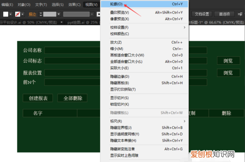Click the 删除 table header
The image size is (245, 162).
[x=226, y=113]
